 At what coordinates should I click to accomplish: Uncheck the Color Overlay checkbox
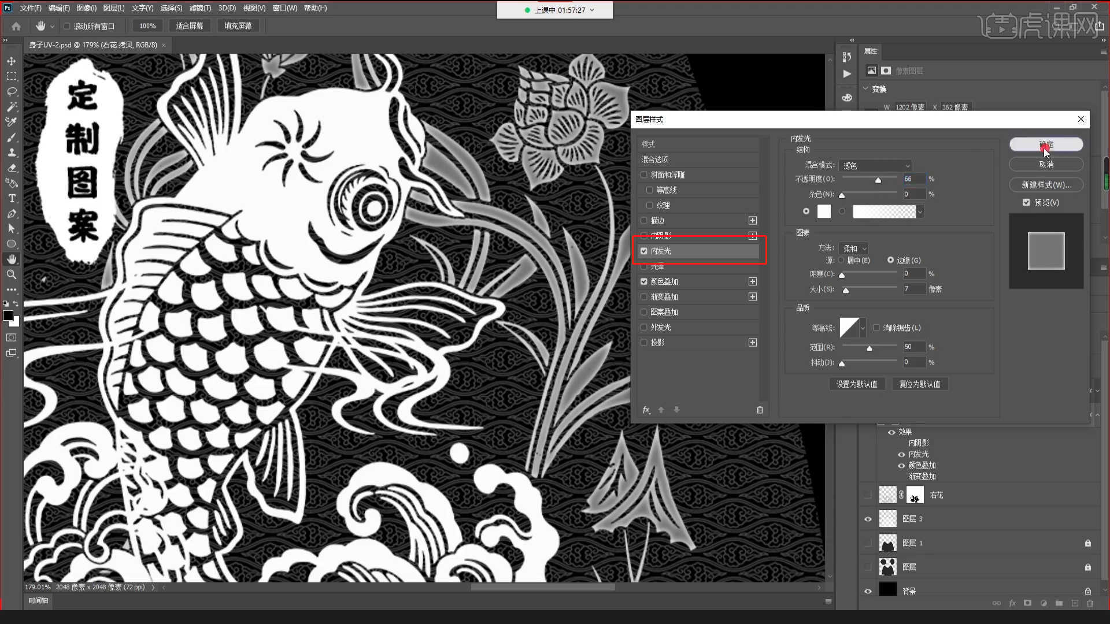644,281
